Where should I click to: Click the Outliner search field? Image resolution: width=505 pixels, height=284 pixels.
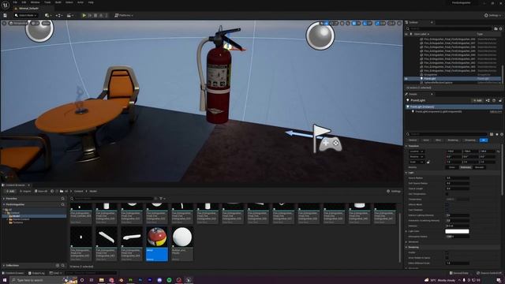tap(449, 28)
